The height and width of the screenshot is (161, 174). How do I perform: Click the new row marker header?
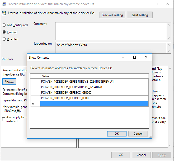35,104
